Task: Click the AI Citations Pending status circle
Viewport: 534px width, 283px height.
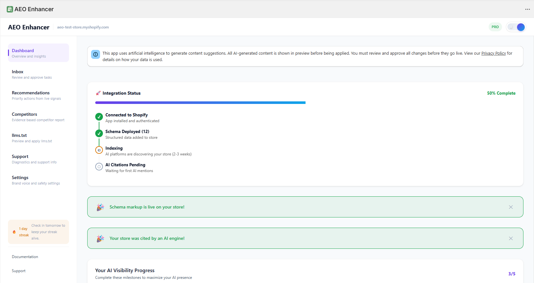Action: point(99,167)
